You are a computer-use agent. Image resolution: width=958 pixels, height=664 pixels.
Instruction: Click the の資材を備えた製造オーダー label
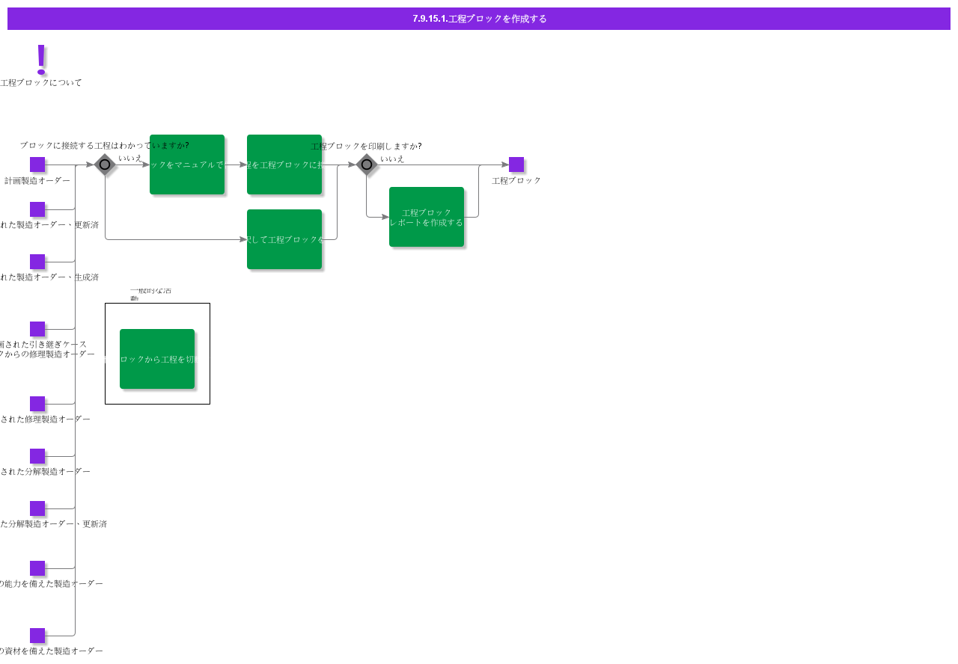pos(52,651)
